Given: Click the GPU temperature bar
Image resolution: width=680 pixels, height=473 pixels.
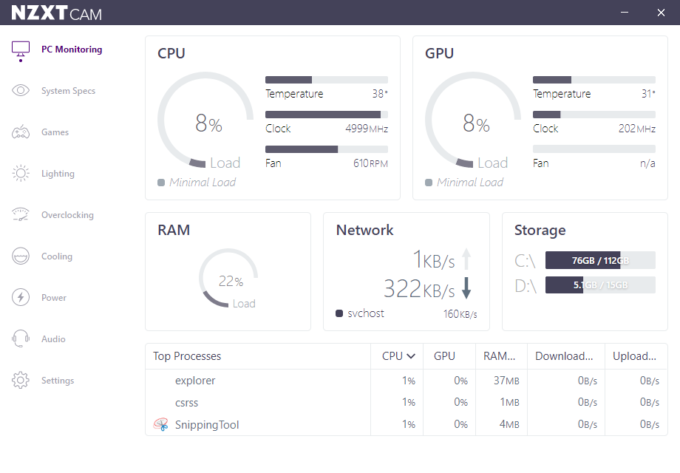Looking at the screenshot, I should pos(594,80).
